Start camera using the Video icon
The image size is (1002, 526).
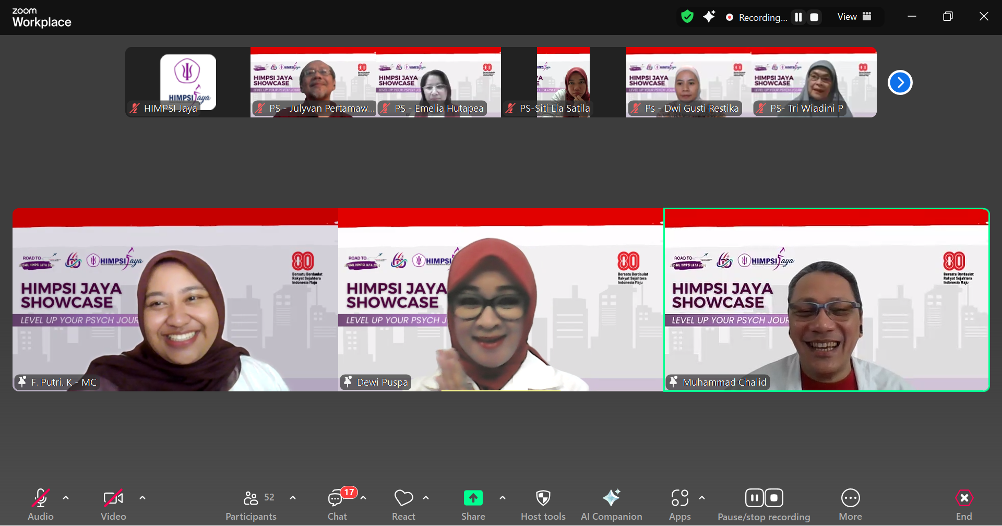coord(113,498)
